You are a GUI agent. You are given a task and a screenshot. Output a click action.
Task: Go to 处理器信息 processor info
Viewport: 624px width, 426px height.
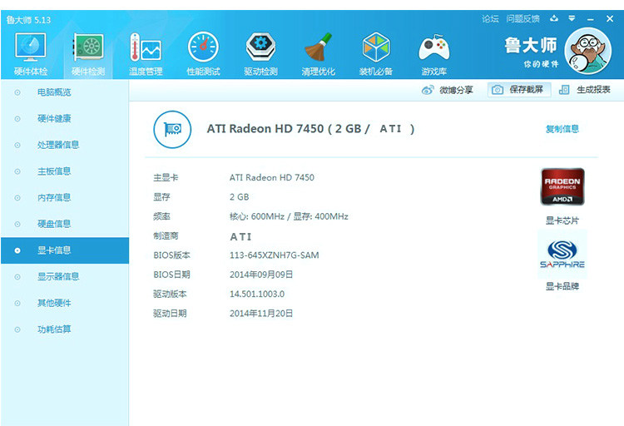tap(65, 145)
